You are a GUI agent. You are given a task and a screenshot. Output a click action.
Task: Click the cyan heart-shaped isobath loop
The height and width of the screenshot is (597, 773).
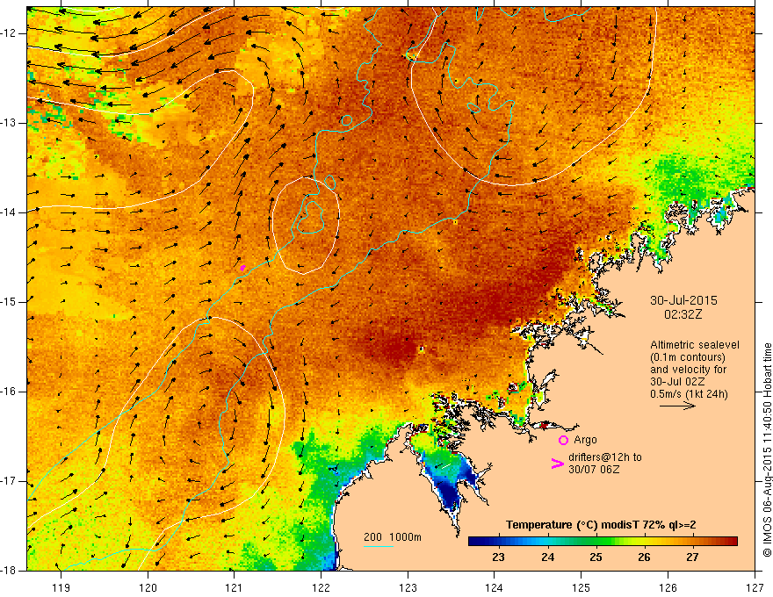310,217
